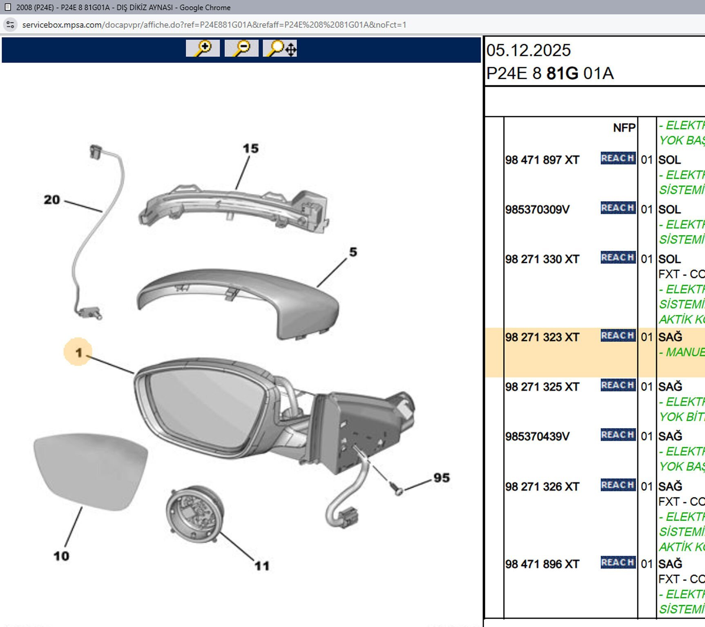The width and height of the screenshot is (705, 627).
Task: Click callout 11 for mirror motor
Action: 262,566
